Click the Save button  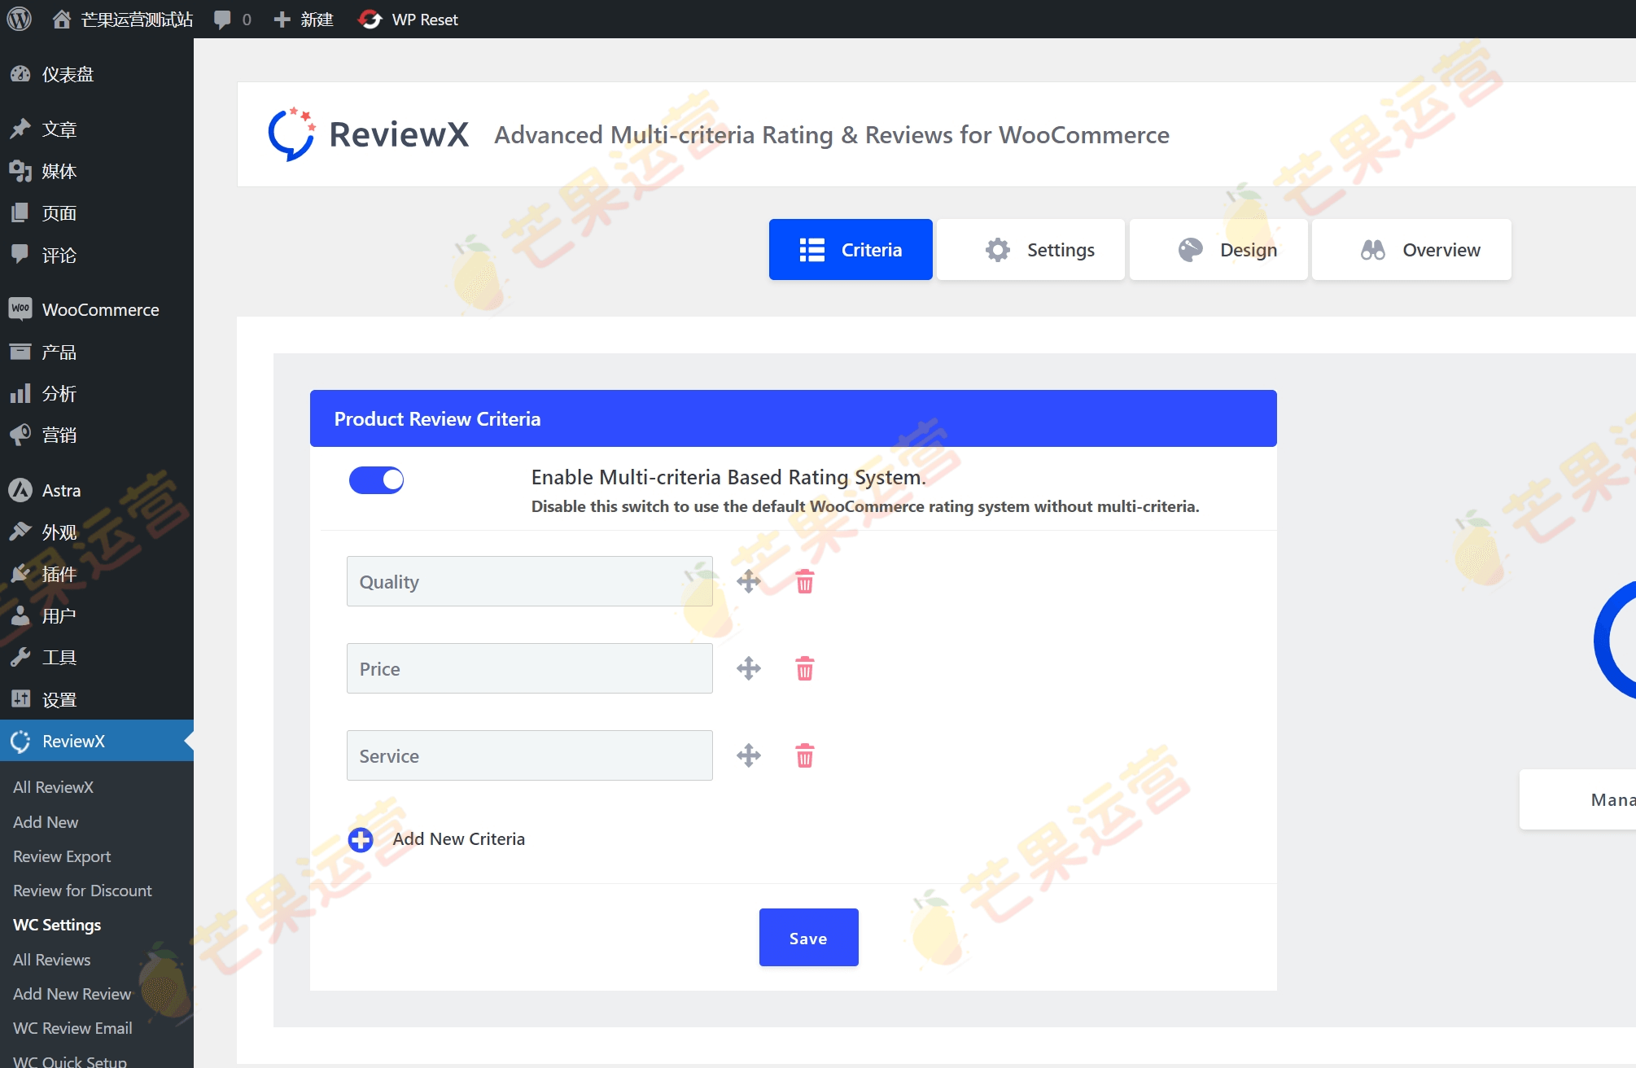point(808,937)
